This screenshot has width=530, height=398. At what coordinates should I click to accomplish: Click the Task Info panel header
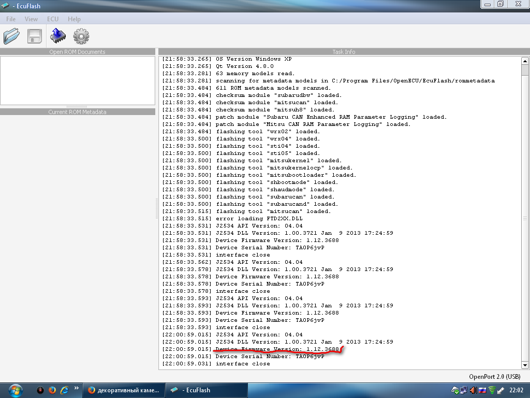click(344, 52)
